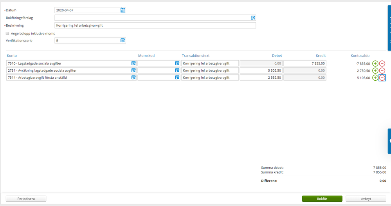Image resolution: width=391 pixels, height=206 pixels.
Task: Click the Beskrivning text field
Action: tap(155, 25)
